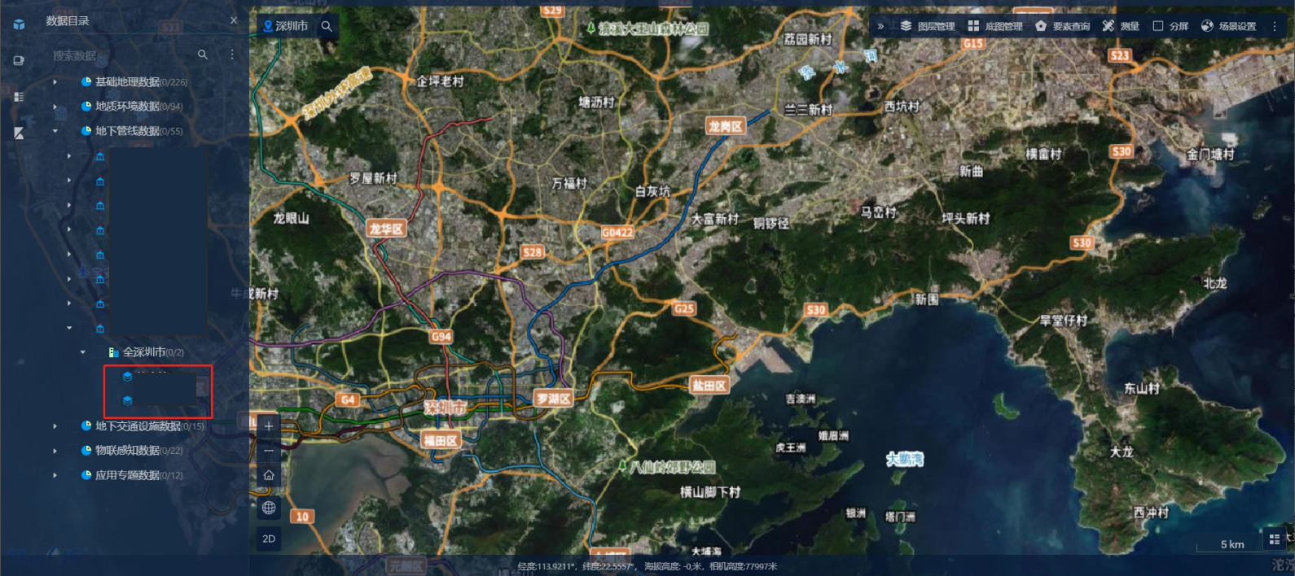This screenshot has height=576, width=1295.
Task: Click the magnifier icon in the 数据目录 search box
Action: pos(203,55)
